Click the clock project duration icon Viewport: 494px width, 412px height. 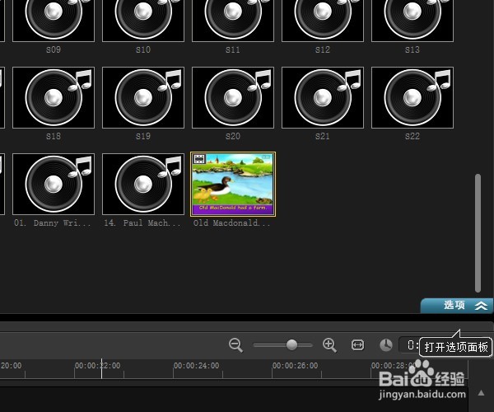click(386, 345)
